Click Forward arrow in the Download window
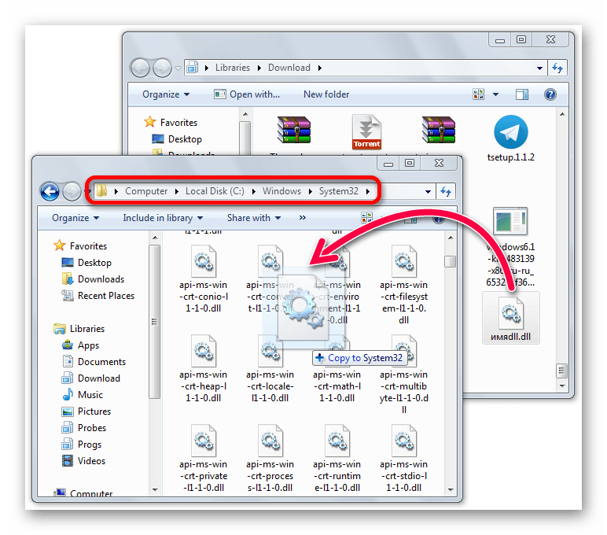The width and height of the screenshot is (607, 535). pos(162,68)
